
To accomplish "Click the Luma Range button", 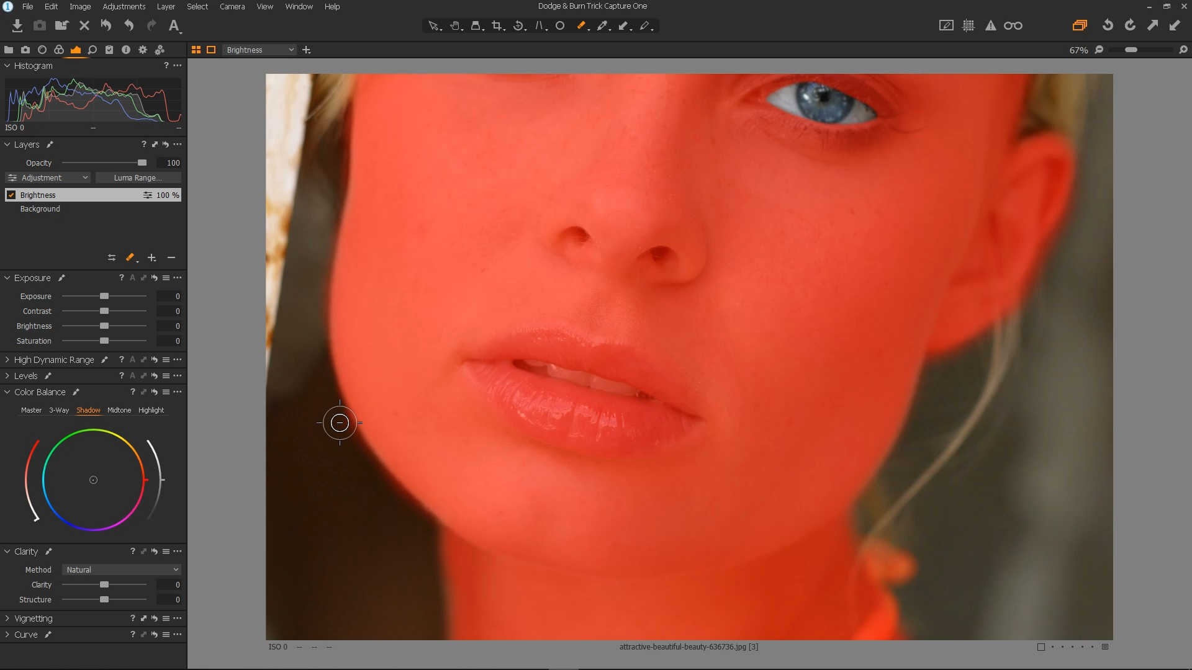I will [x=138, y=178].
